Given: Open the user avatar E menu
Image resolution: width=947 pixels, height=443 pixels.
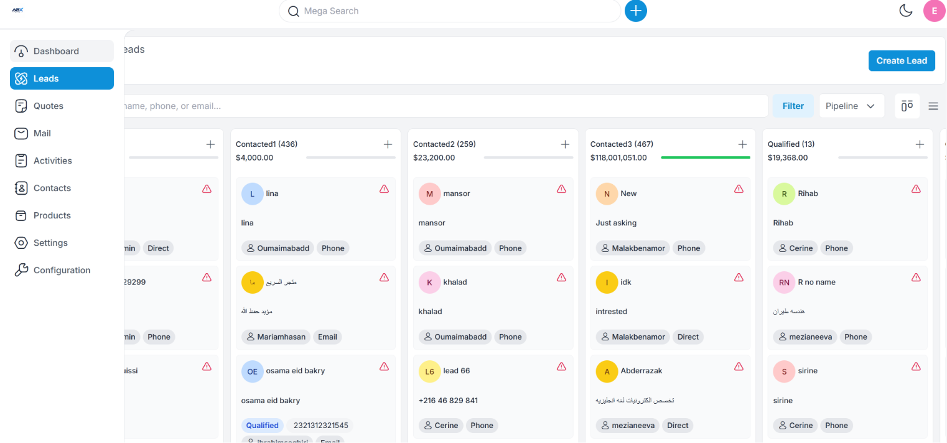Looking at the screenshot, I should tap(935, 11).
